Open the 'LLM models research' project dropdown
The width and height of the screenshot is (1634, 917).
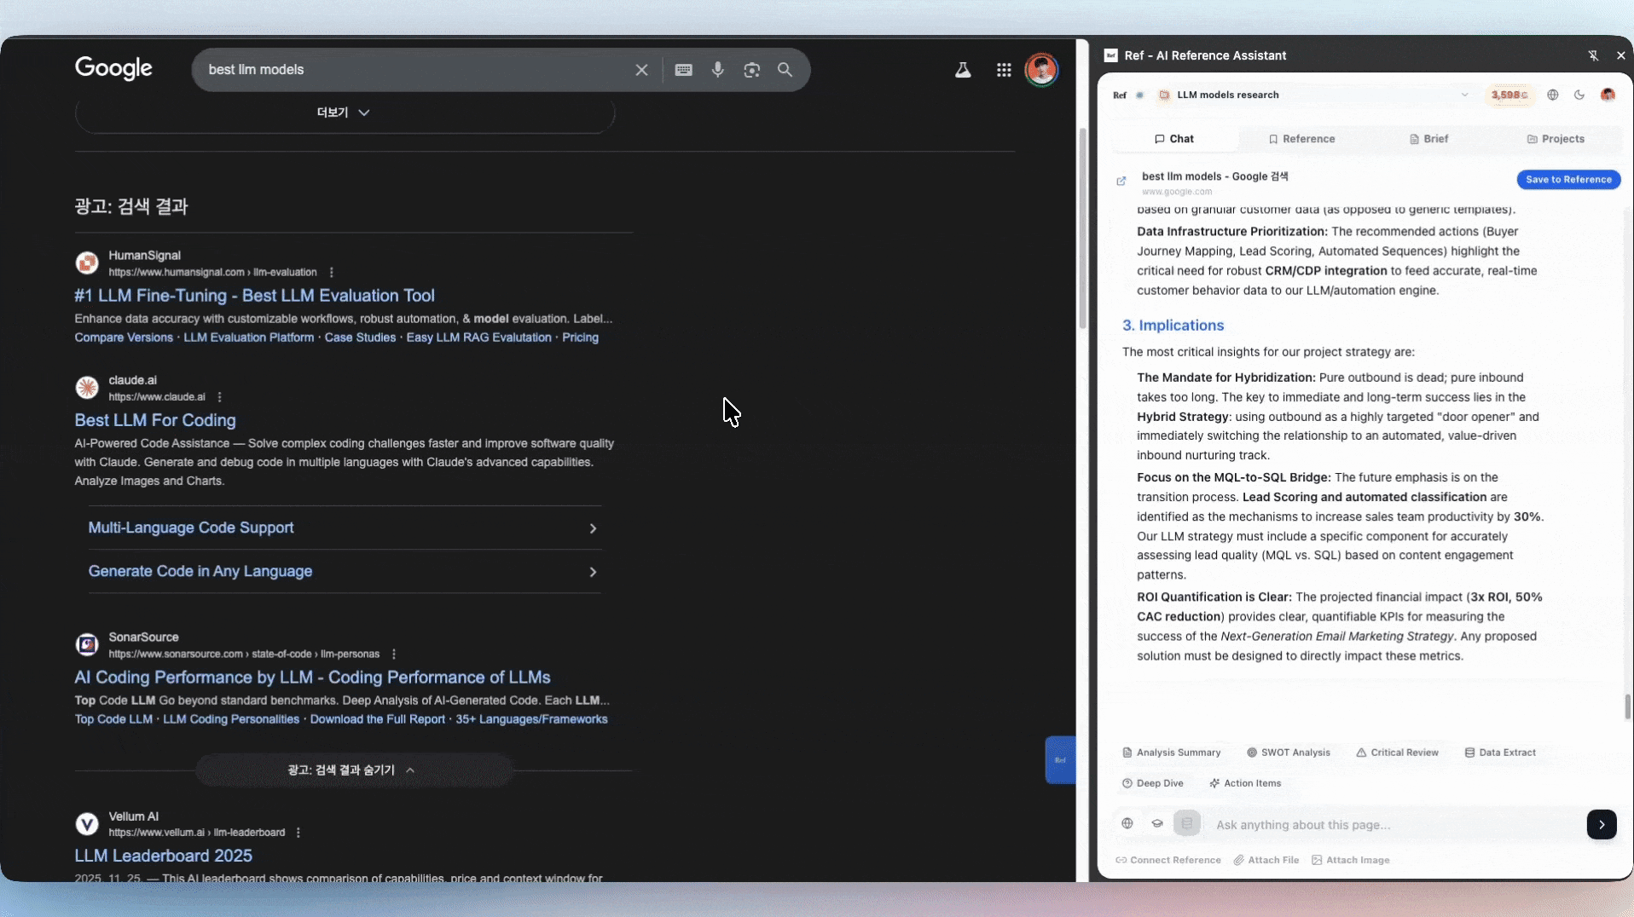pos(1464,95)
